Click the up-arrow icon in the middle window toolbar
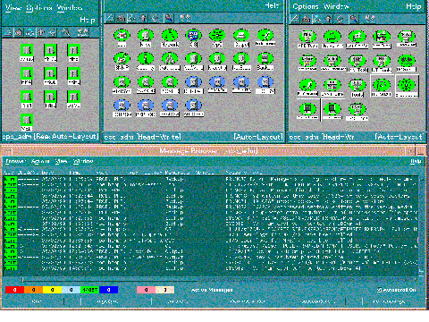429x322 pixels. [143, 19]
